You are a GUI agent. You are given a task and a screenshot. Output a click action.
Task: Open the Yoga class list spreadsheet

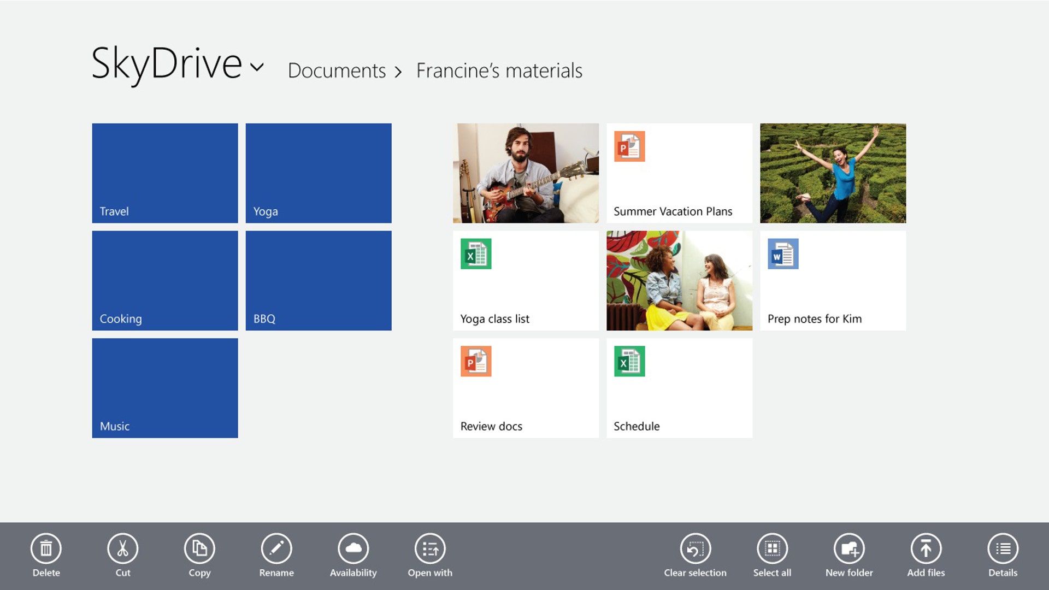[x=526, y=280]
